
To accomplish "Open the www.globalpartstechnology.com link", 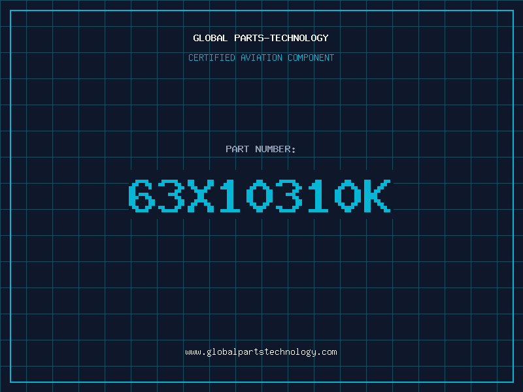I will click(261, 352).
